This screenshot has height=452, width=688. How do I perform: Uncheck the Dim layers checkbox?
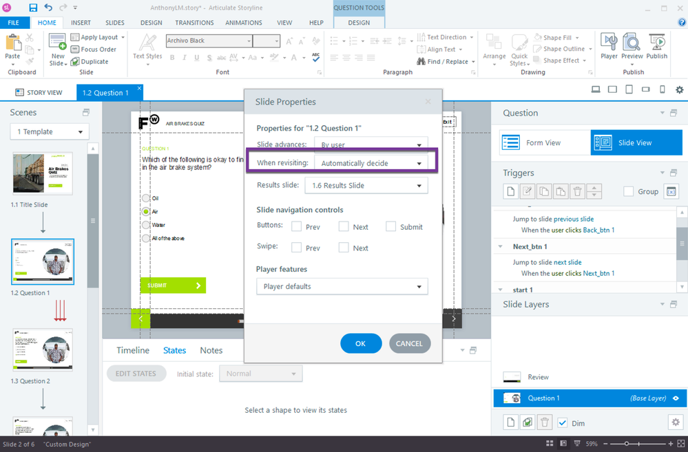563,422
